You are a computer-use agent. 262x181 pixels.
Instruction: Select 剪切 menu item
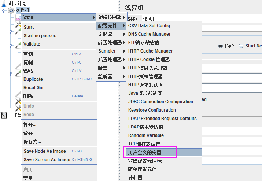tap(59, 54)
